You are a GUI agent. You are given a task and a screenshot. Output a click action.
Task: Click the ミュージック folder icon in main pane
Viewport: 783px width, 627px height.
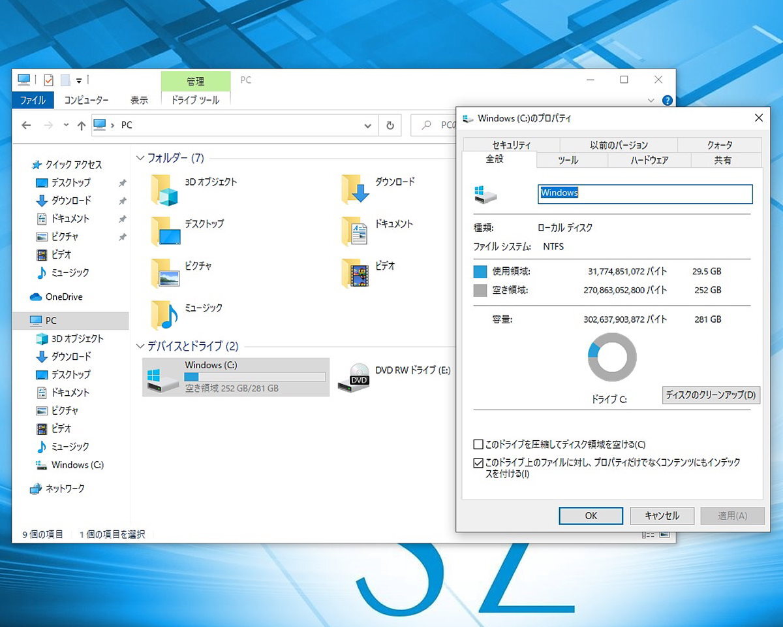pyautogui.click(x=164, y=315)
